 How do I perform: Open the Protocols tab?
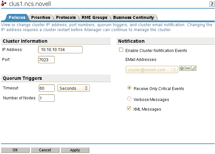tap(66, 17)
